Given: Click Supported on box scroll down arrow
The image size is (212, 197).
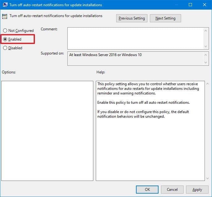Looking at the screenshot, I should [x=206, y=62].
